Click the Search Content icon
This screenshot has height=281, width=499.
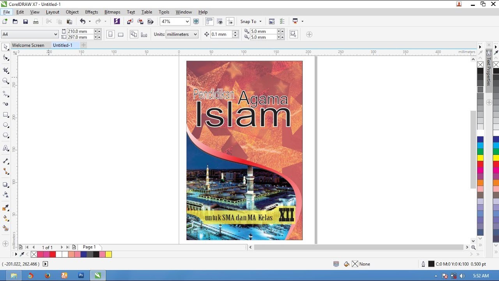click(117, 21)
